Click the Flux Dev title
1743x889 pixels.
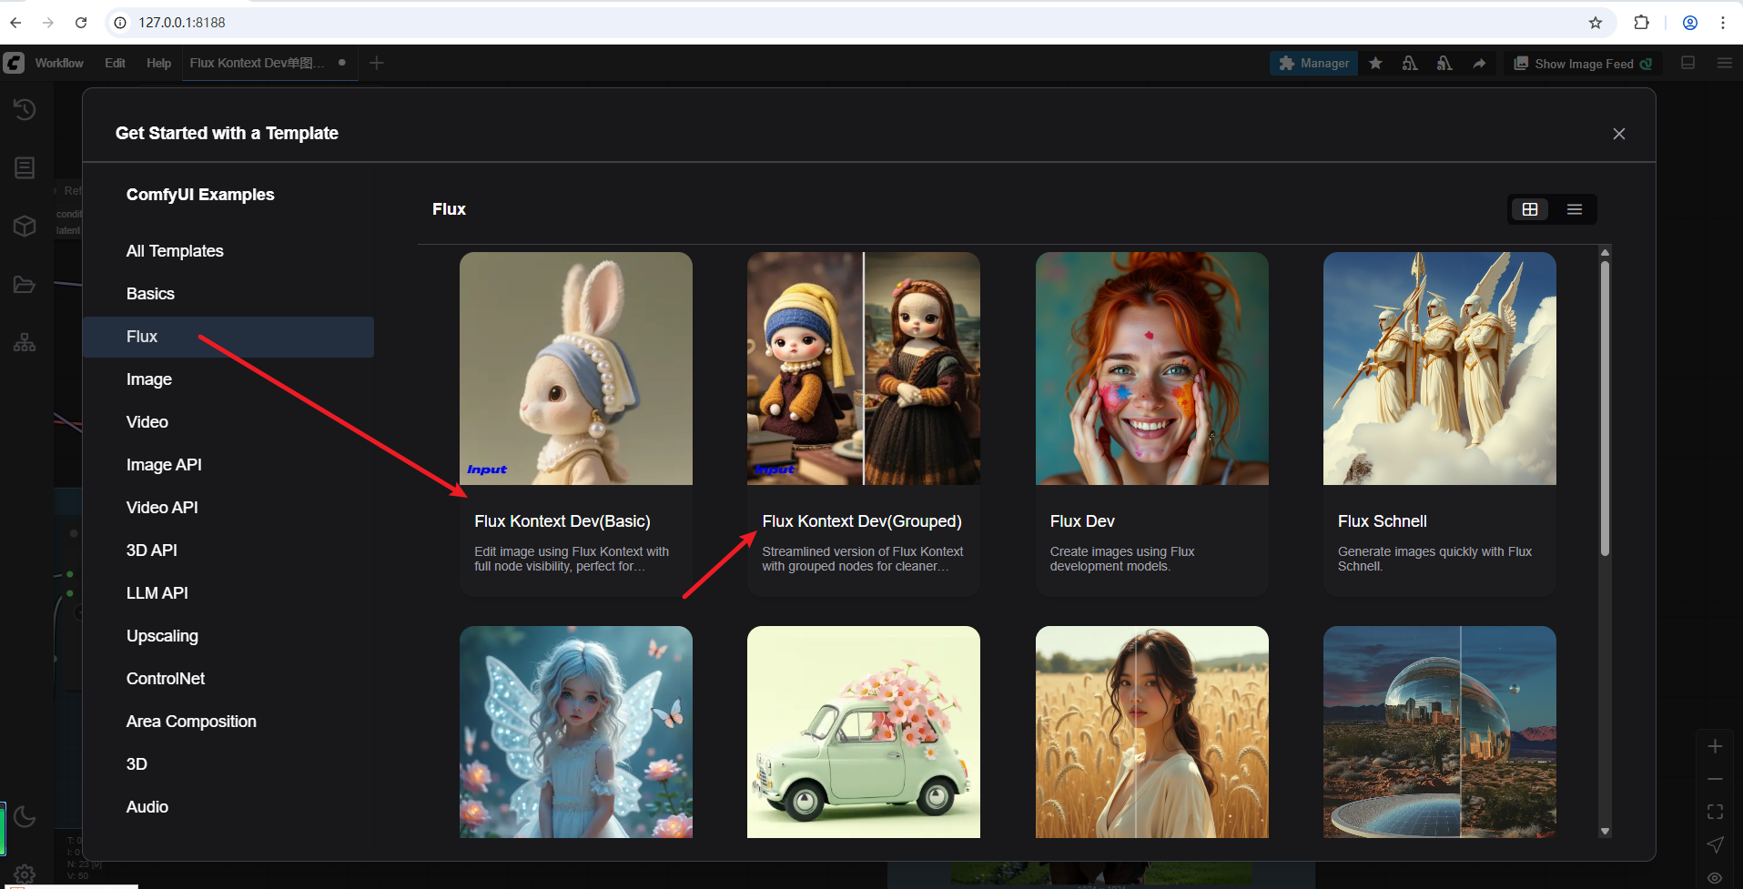pyautogui.click(x=1082, y=521)
